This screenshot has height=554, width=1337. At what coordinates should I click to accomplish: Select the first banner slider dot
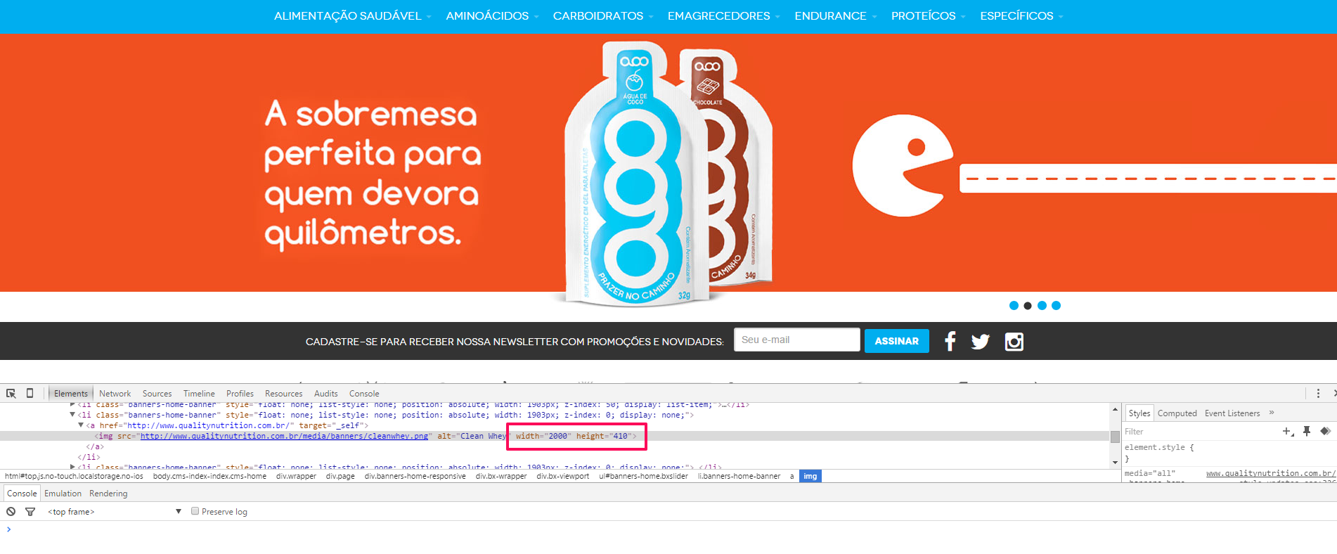(1014, 305)
